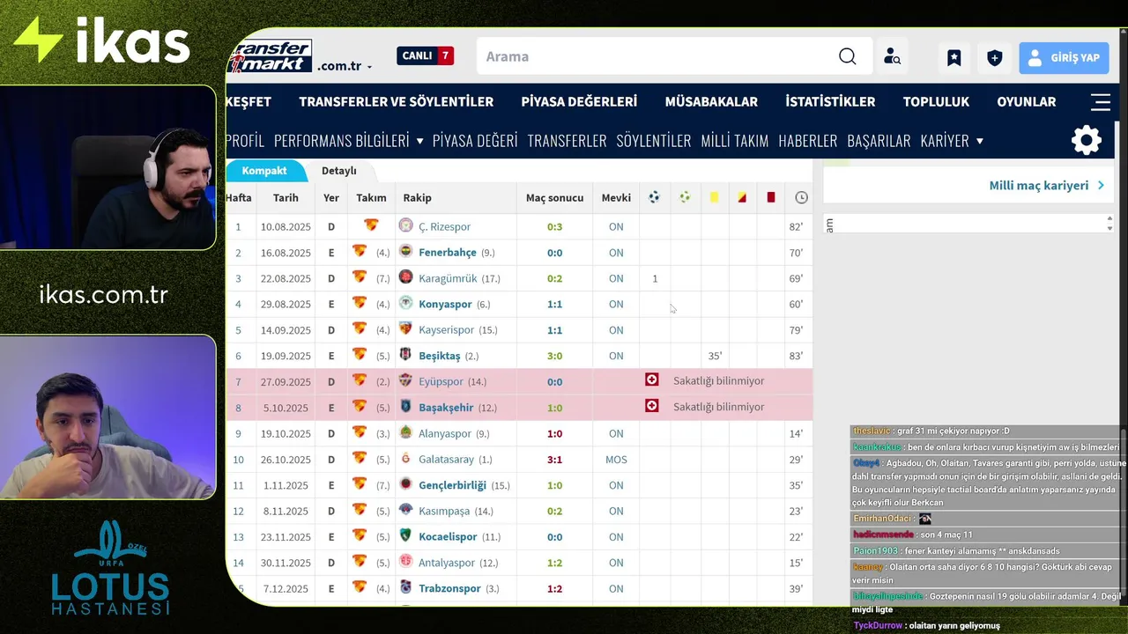Open OYUNLAR menu
Viewport: 1128px width, 634px height.
[1027, 101]
